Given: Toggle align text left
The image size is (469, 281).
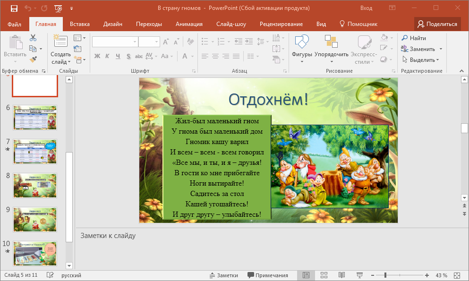Looking at the screenshot, I should (x=205, y=56).
